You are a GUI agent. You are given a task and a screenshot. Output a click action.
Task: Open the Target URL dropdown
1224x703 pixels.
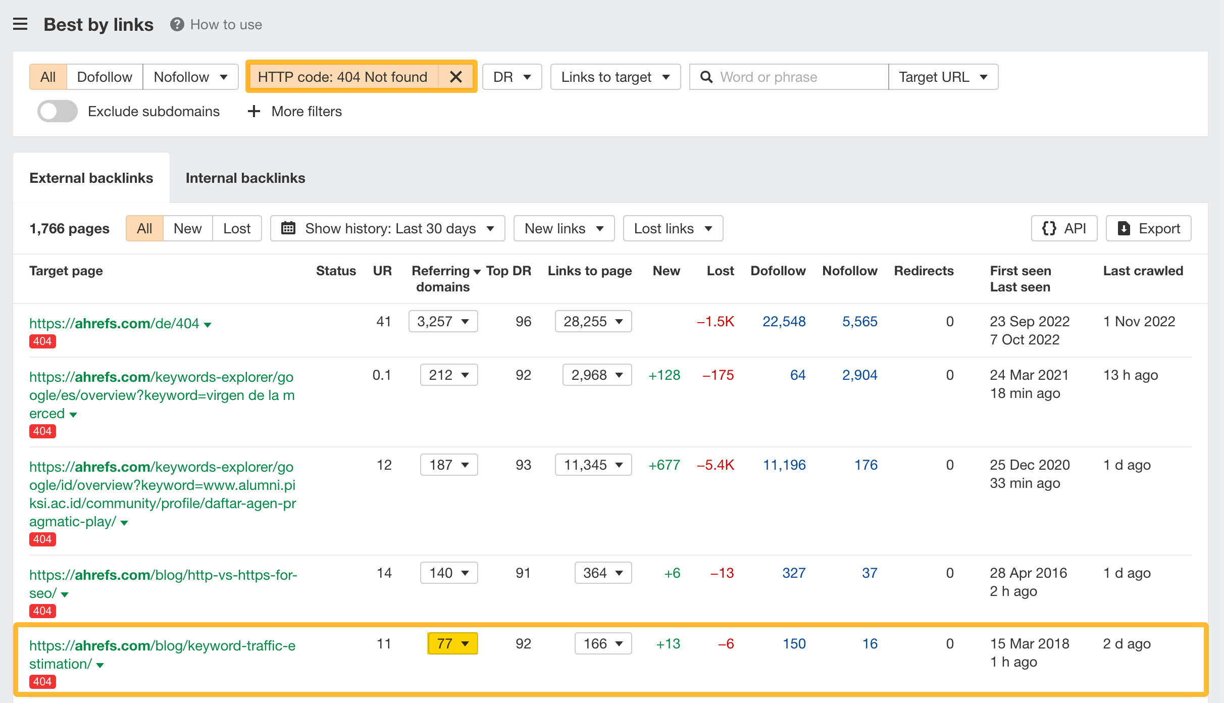coord(943,77)
